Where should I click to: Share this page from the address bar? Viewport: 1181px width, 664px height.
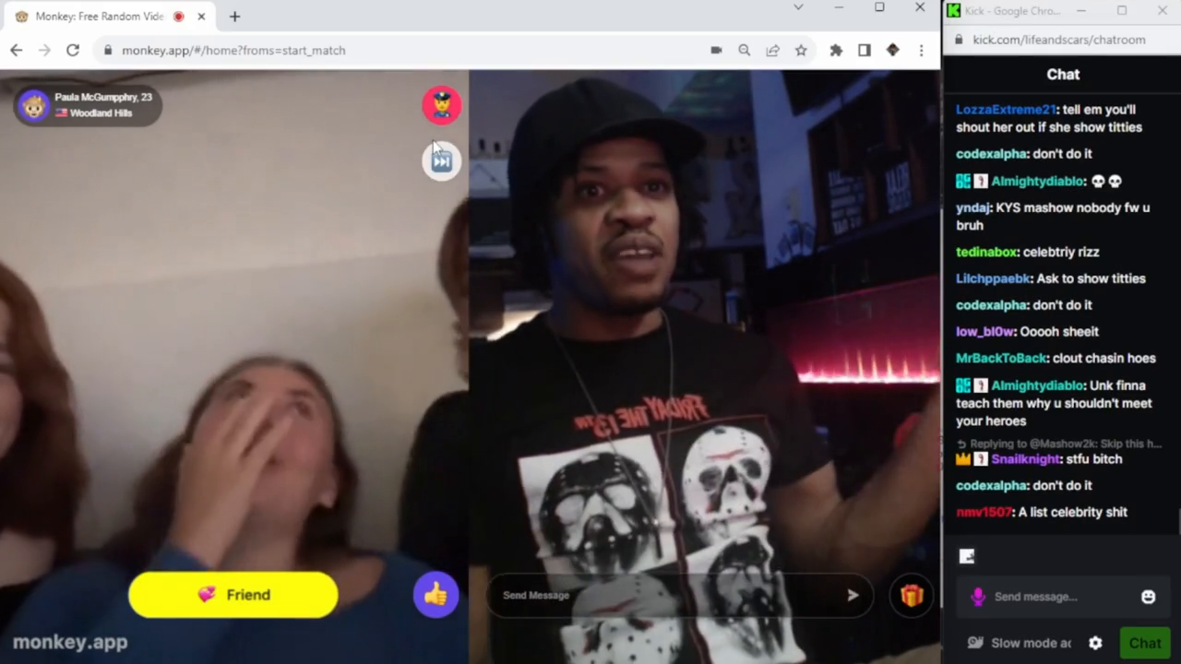(772, 51)
